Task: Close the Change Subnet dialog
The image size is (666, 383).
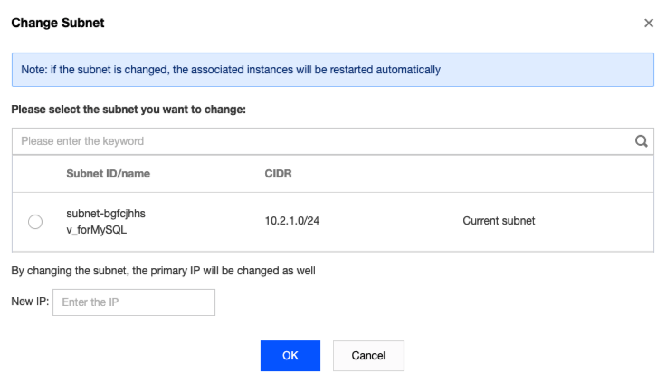Action: 648,23
